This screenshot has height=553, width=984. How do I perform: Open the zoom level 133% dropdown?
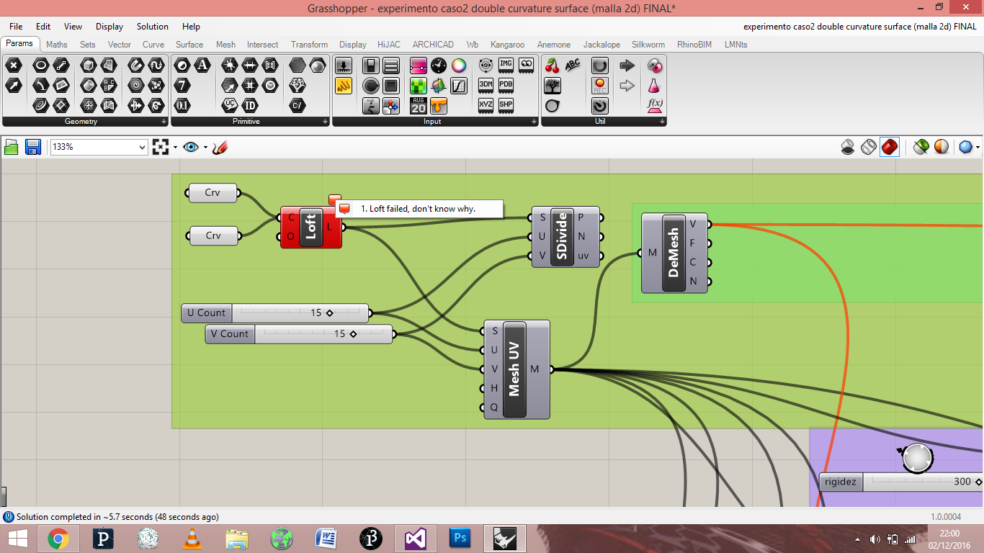141,147
